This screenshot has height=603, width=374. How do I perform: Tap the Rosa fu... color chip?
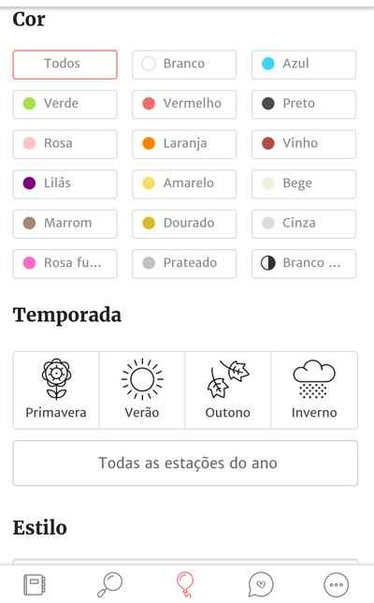coord(65,264)
